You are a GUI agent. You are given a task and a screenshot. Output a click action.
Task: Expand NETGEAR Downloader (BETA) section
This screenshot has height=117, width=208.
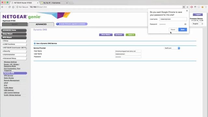pos(14,48)
